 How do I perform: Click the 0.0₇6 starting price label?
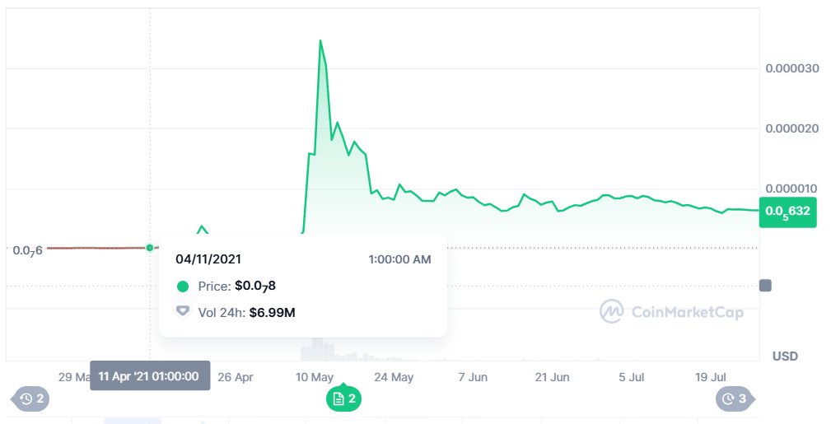pyautogui.click(x=28, y=249)
